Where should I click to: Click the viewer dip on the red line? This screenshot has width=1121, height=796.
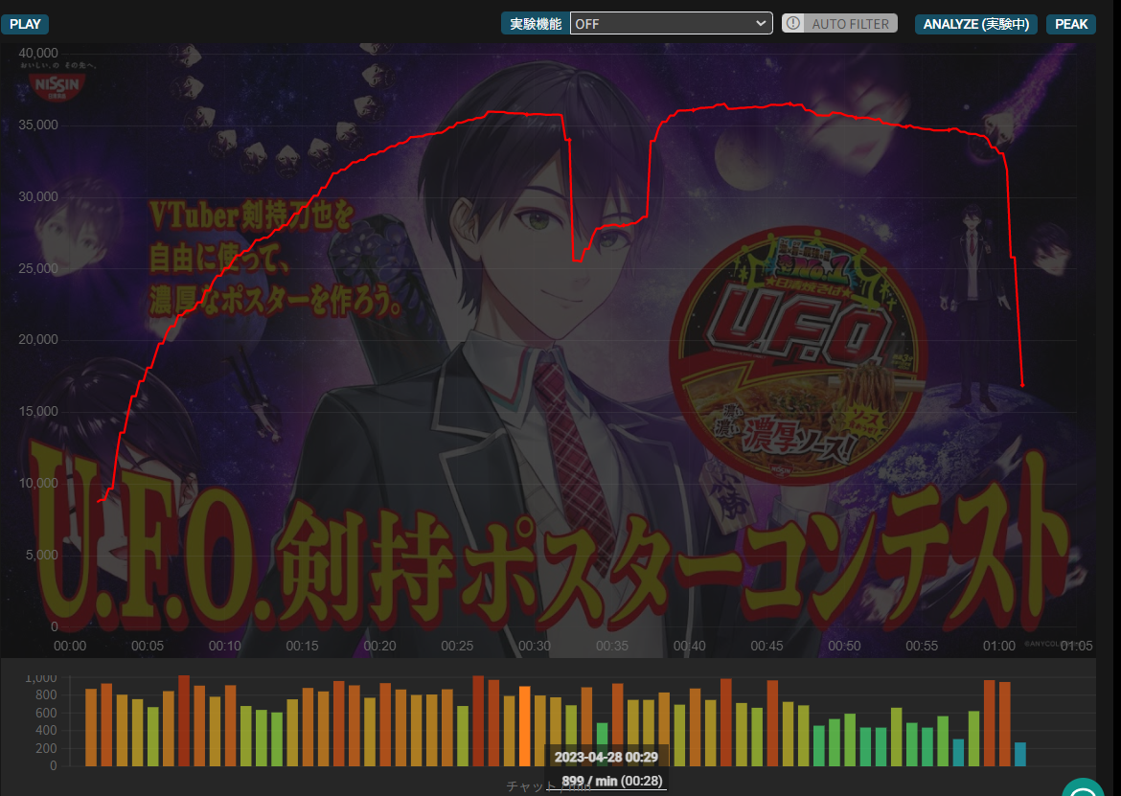tap(578, 261)
